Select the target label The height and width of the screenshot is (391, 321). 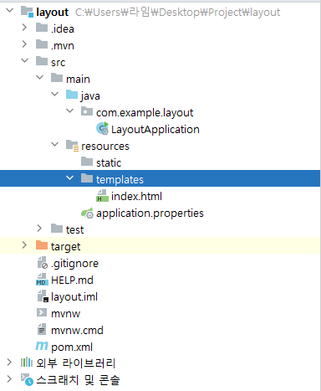pyautogui.click(x=65, y=247)
